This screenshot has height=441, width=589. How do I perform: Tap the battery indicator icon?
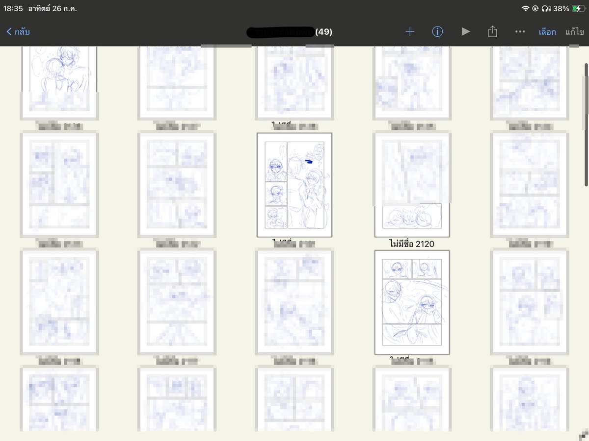coord(578,8)
